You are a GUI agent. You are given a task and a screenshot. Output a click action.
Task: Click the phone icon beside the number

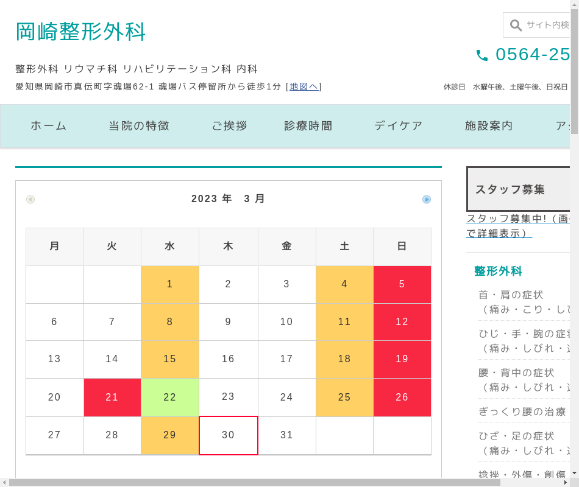tap(482, 55)
